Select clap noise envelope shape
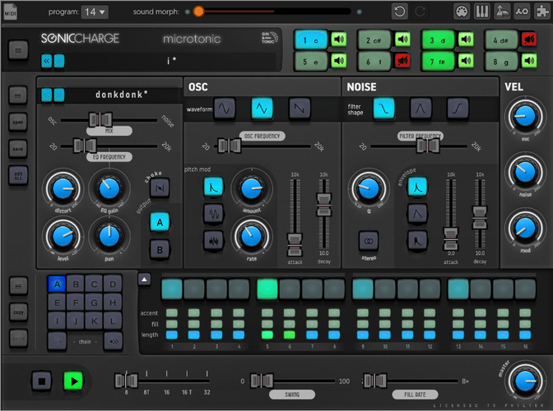The width and height of the screenshot is (553, 411). [x=417, y=241]
